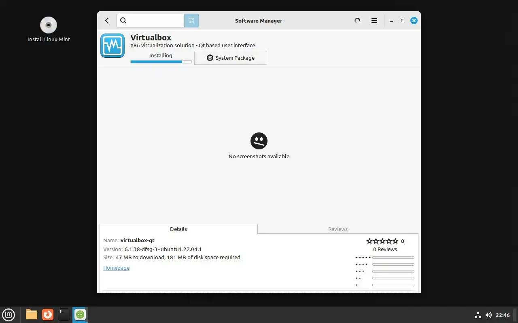This screenshot has height=323, width=518.
Task: Switch to the Reviews tab
Action: 338,229
